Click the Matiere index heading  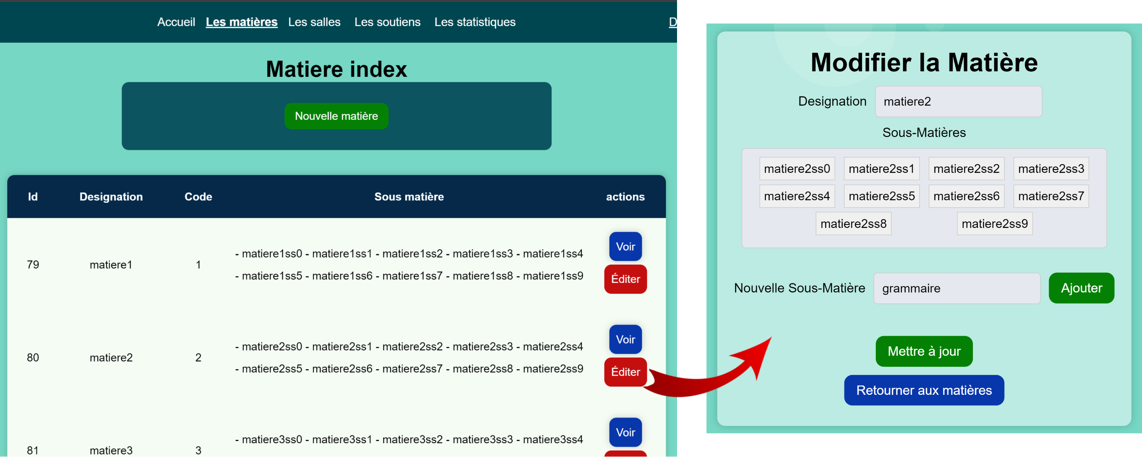click(336, 69)
